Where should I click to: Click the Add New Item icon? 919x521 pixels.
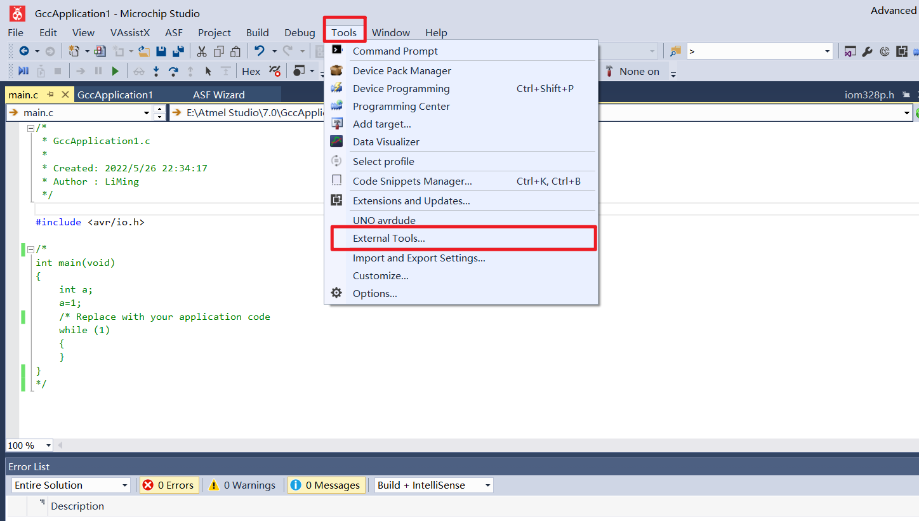click(x=119, y=51)
